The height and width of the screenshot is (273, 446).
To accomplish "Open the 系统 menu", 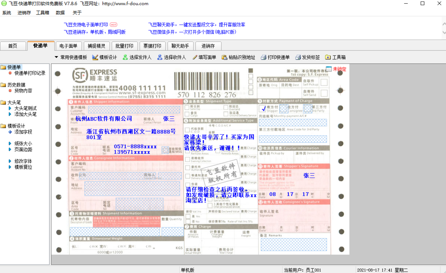I will [x=7, y=12].
